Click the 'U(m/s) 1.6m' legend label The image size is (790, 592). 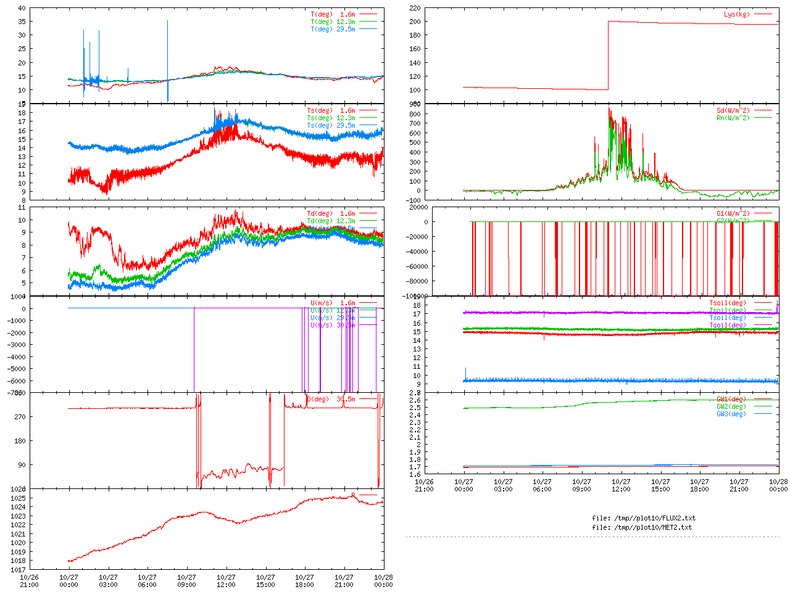coord(333,303)
